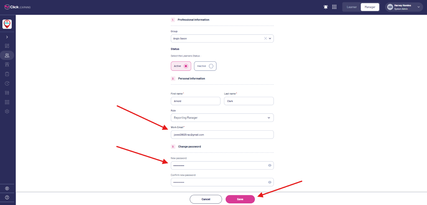Open the notifications bell icon
The width and height of the screenshot is (427, 205).
pos(326,7)
